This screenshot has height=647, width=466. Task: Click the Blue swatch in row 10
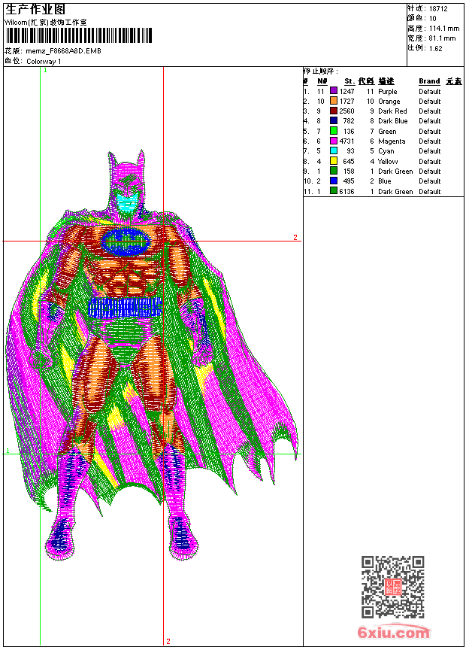pyautogui.click(x=334, y=181)
